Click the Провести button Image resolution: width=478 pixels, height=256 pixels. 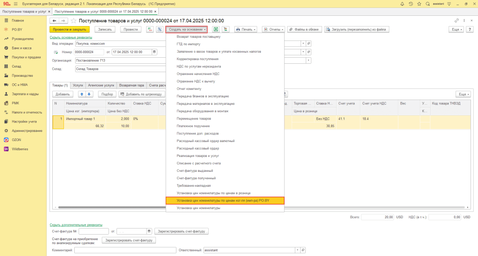[x=131, y=29]
